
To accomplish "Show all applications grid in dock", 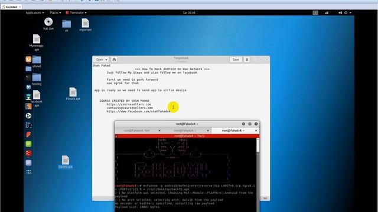I will point(28,172).
